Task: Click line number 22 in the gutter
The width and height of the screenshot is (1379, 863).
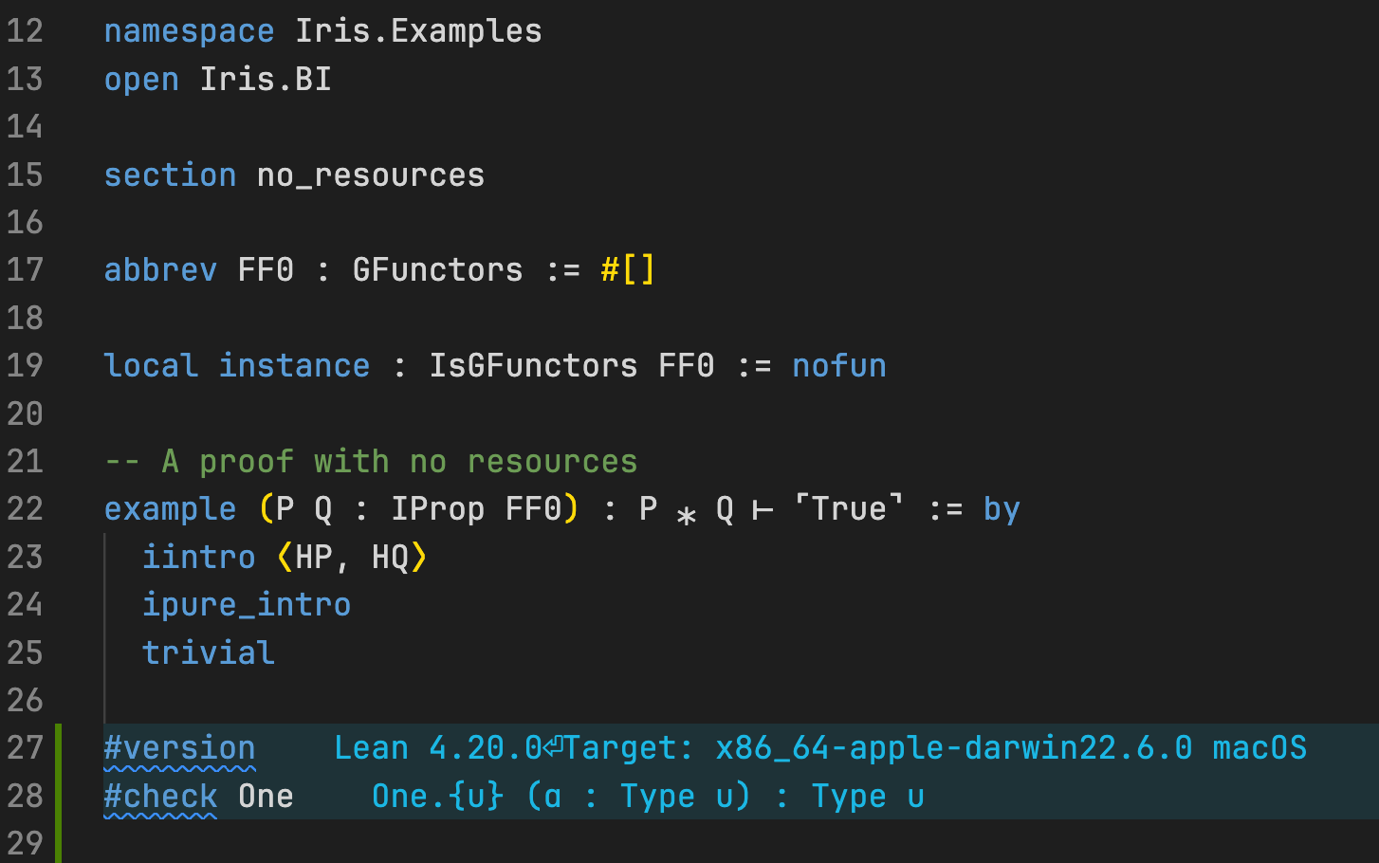Action: click(x=25, y=509)
